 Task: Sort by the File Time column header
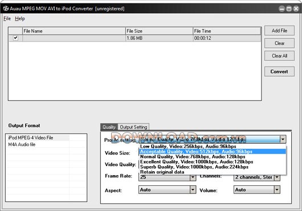coord(227,31)
